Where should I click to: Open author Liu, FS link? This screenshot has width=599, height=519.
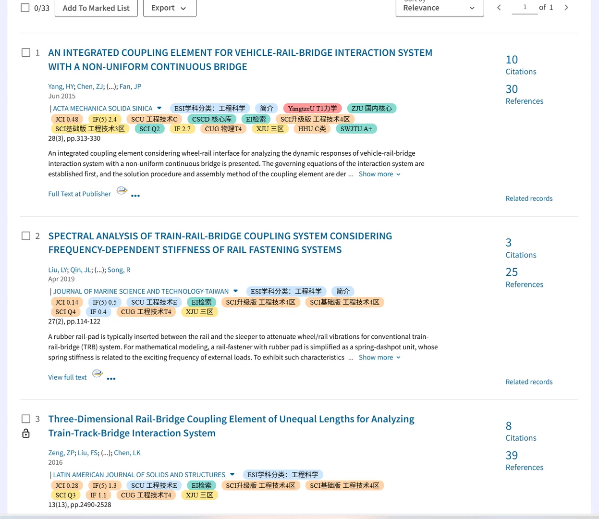coord(88,453)
